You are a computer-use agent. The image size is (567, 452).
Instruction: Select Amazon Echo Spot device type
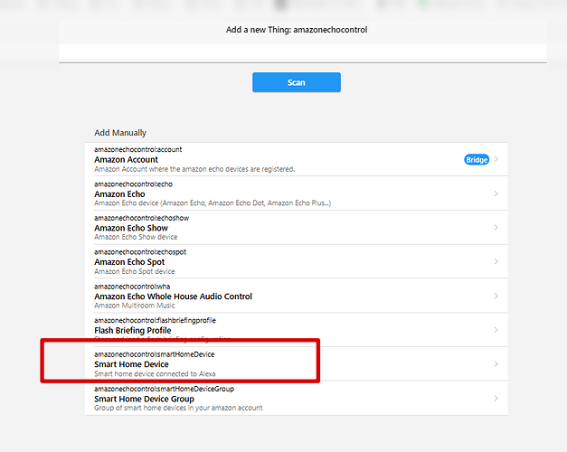130,262
